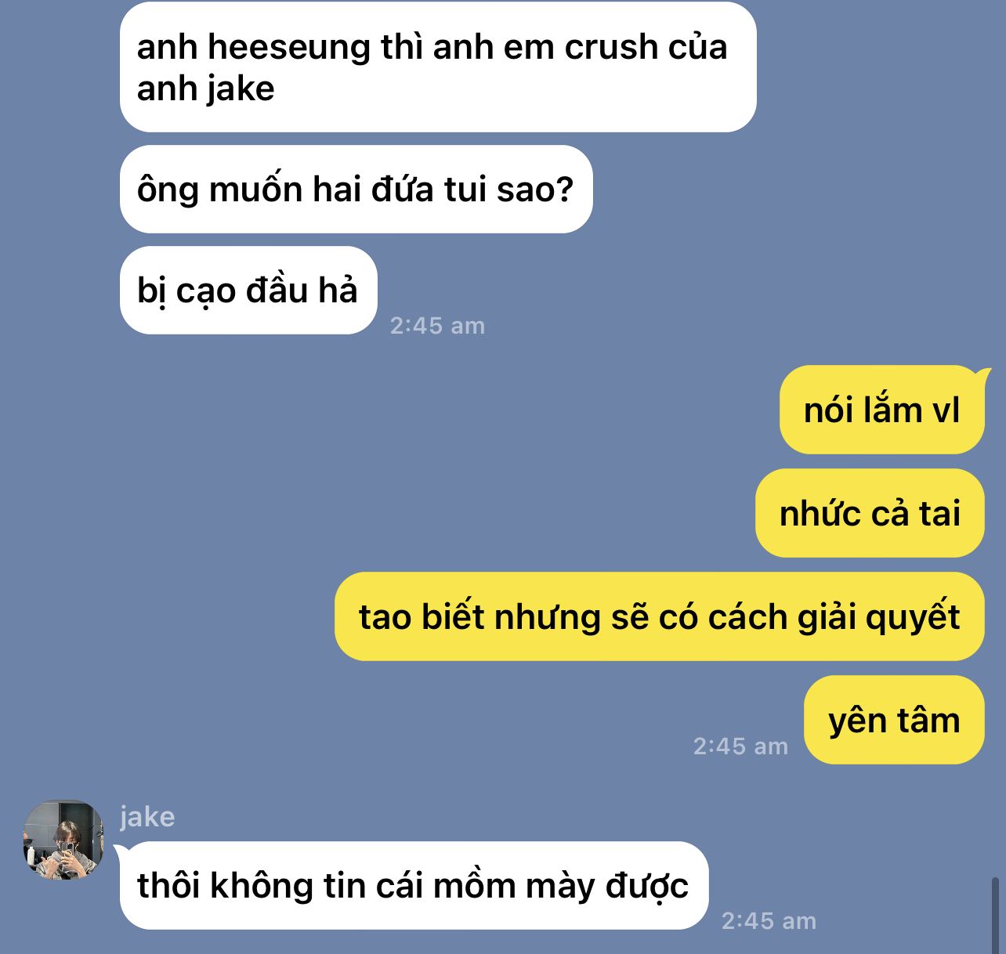Tap the sender name jake

point(147,817)
